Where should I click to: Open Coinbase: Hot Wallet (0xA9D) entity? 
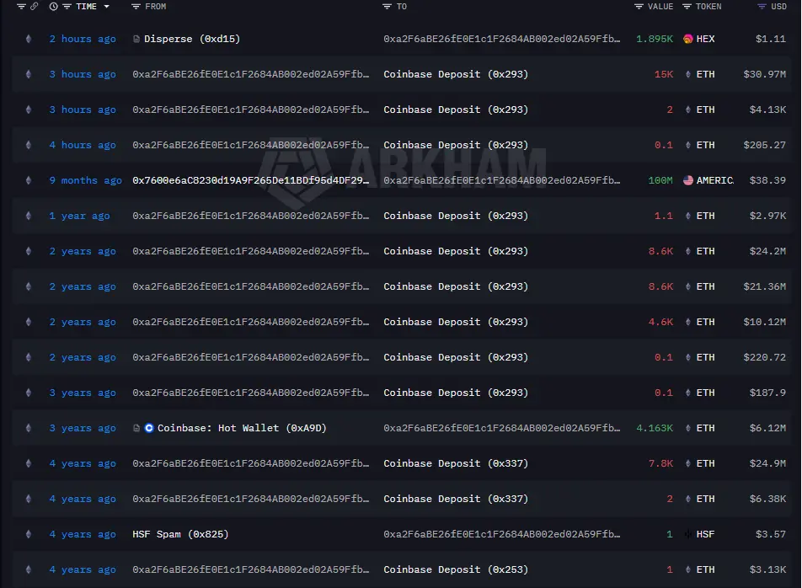point(242,428)
